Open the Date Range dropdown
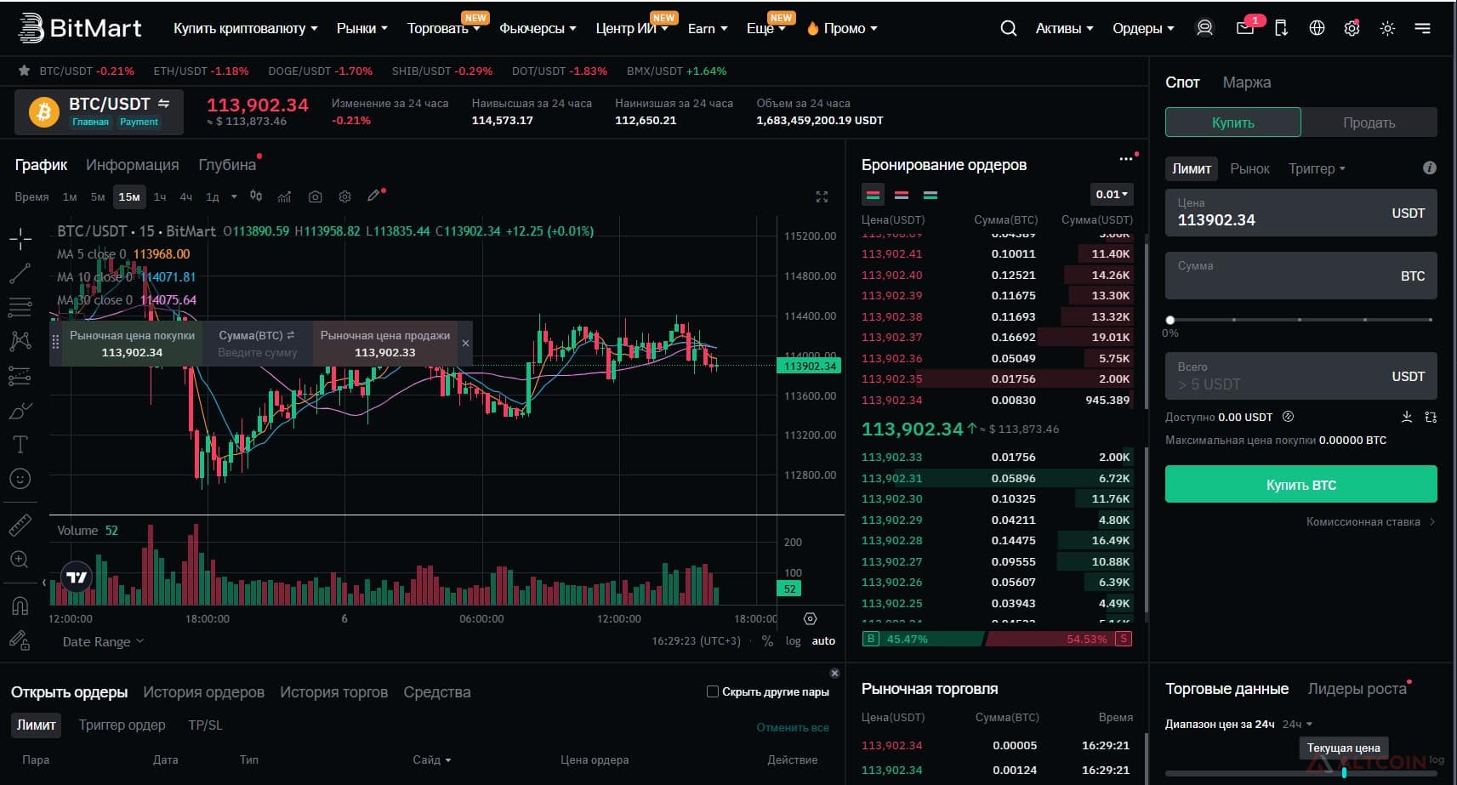 click(x=103, y=641)
